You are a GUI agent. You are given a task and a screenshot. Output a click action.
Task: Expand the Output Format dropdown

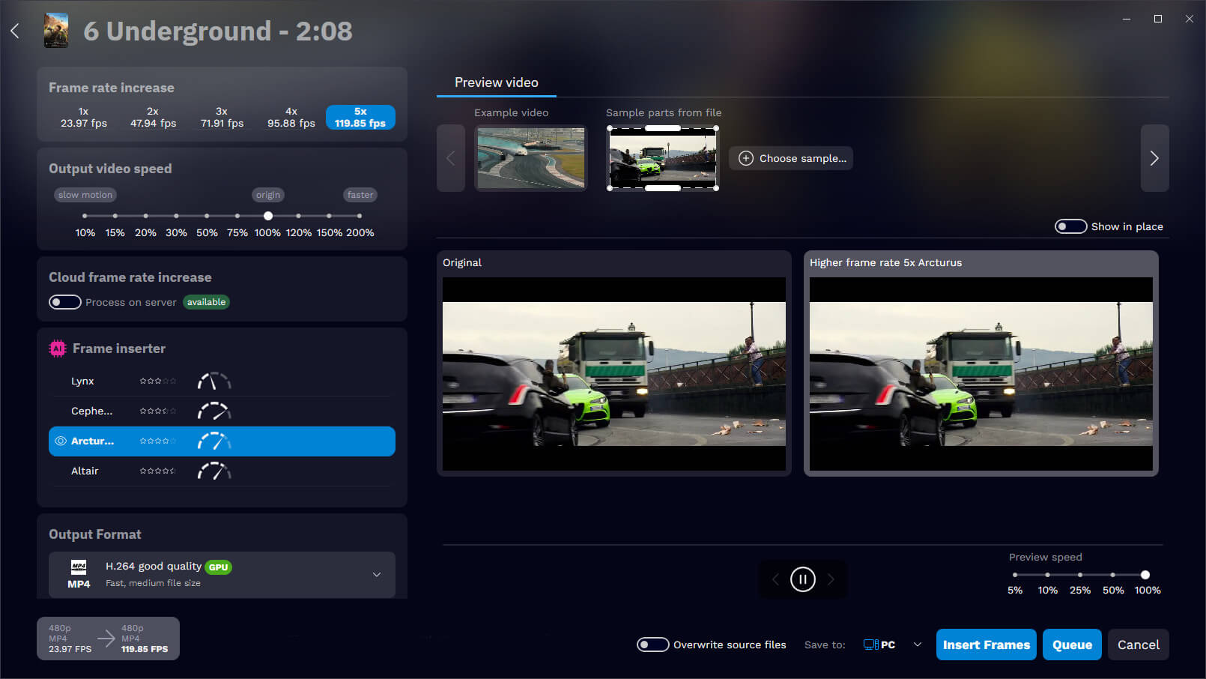coord(377,574)
